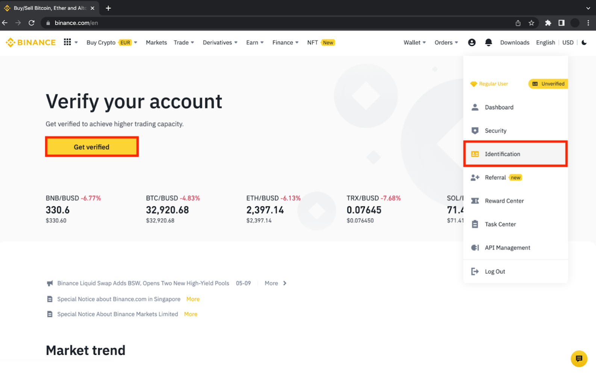Click the announcement megaphone icon
The image size is (596, 380).
50,283
